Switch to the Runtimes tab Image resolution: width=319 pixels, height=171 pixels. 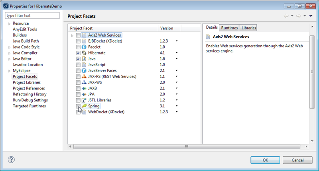(x=229, y=28)
